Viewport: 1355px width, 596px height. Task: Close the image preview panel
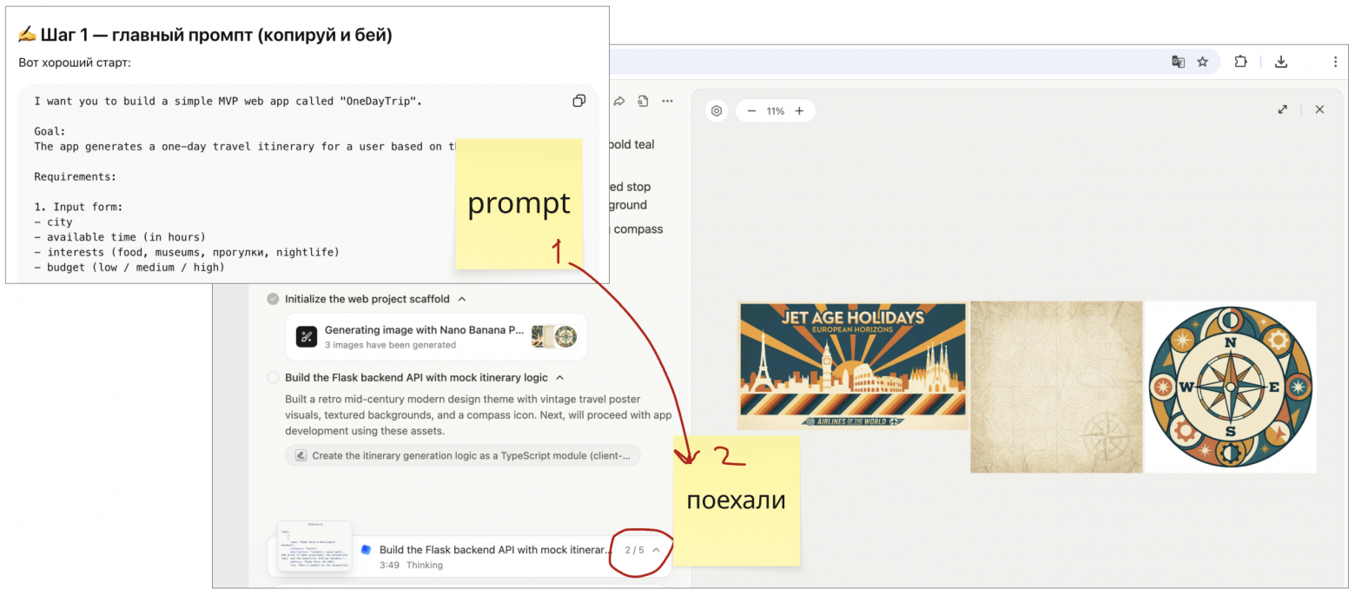[1319, 109]
